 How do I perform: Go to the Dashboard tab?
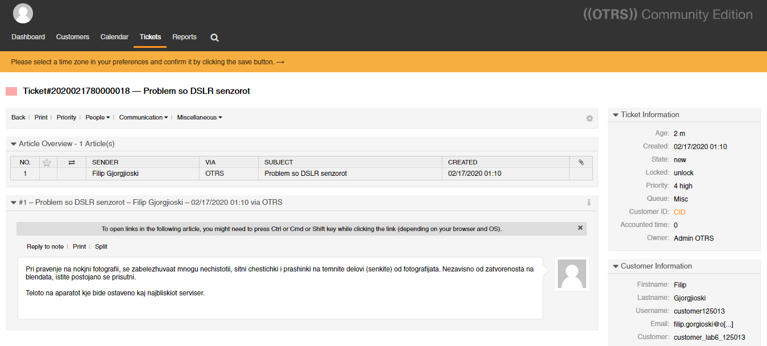tap(28, 37)
